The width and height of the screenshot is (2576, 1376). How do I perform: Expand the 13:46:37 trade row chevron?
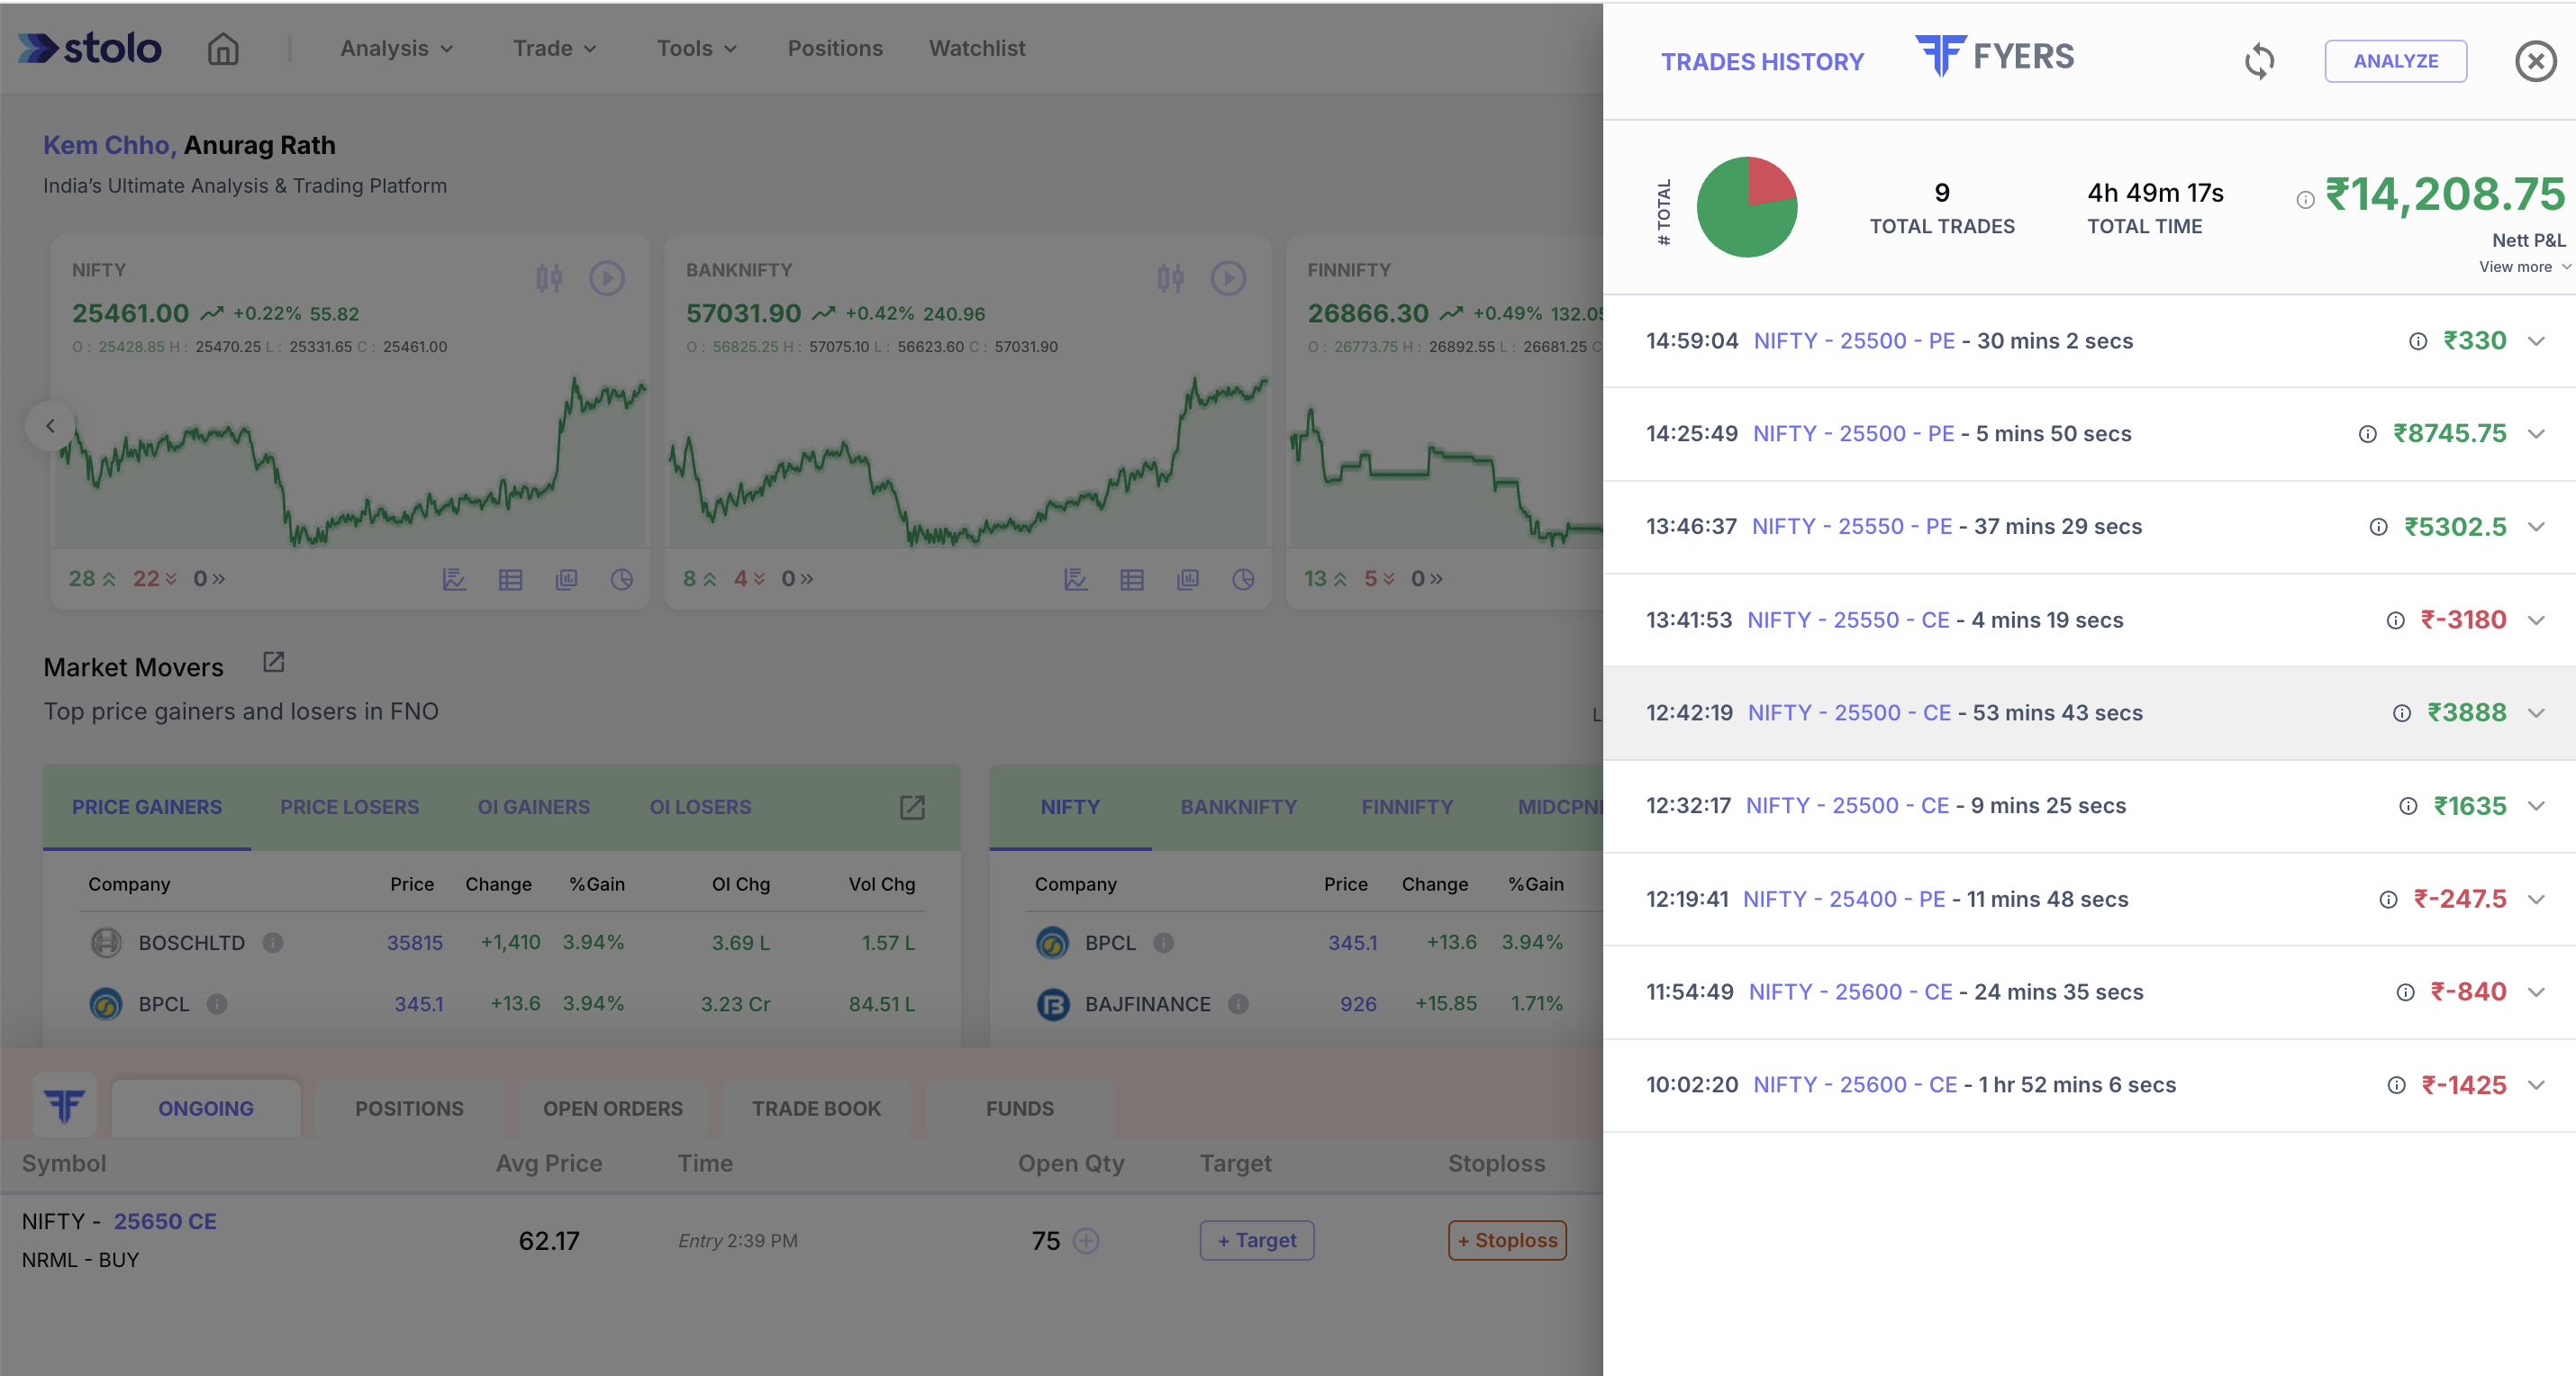pyautogui.click(x=2535, y=527)
